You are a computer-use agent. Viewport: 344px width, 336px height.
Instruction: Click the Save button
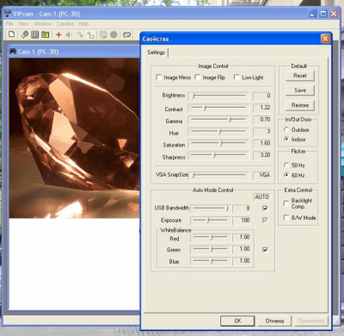[300, 90]
